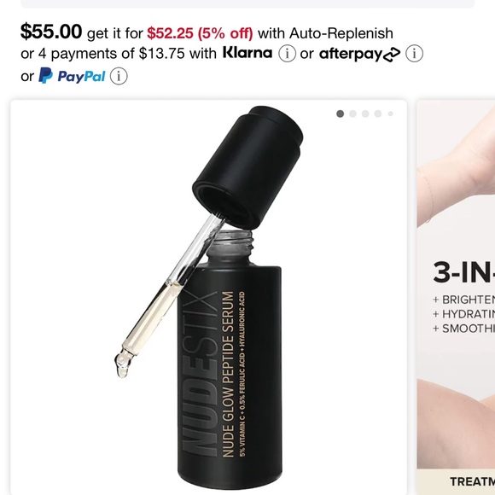
Task: Click the blue PayPal P emblem
Action: 45,75
